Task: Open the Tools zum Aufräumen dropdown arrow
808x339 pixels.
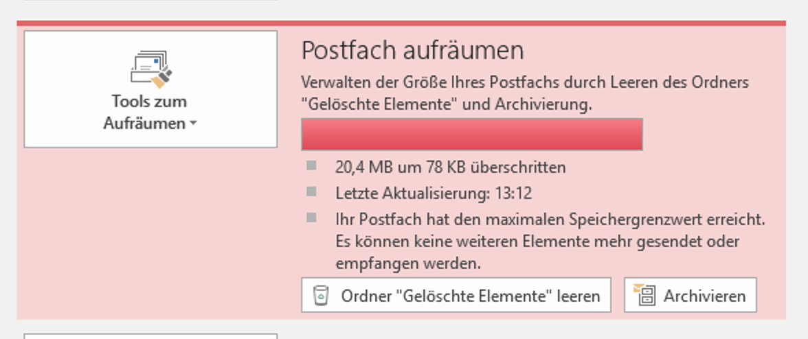Action: coord(192,124)
